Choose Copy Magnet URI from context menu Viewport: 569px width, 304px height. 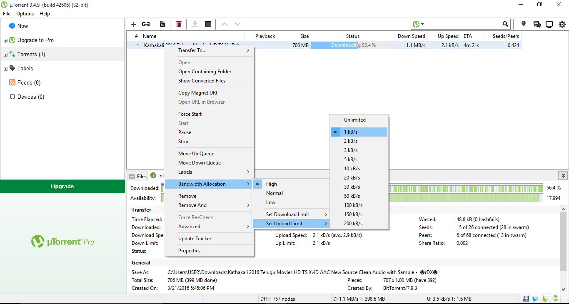click(197, 93)
